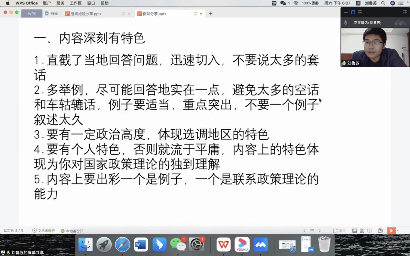The image size is (410, 256).
Task: Toggle muted microphone icon in meeting panel
Action: [x=346, y=23]
